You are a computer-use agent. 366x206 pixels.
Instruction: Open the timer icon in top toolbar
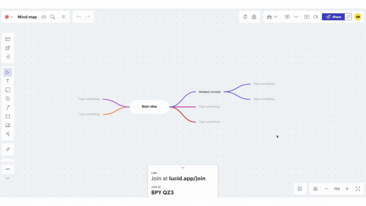pos(245,17)
